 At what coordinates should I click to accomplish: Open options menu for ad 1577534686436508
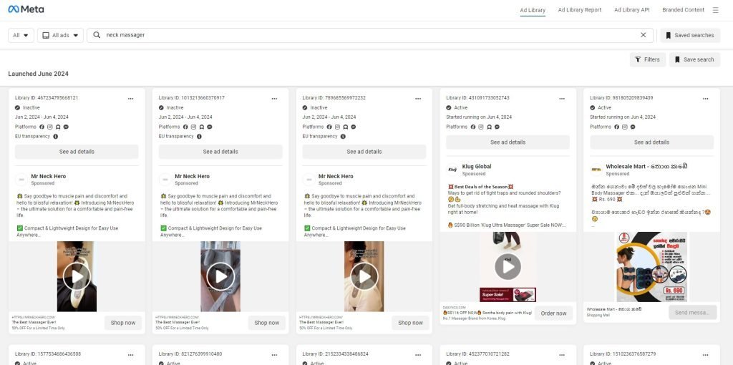pos(130,355)
